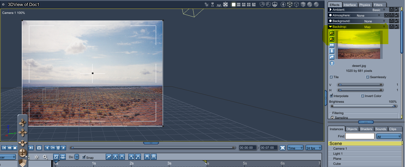This screenshot has width=405, height=167.
Task: Enable the Tile checkbox
Action: [331, 77]
